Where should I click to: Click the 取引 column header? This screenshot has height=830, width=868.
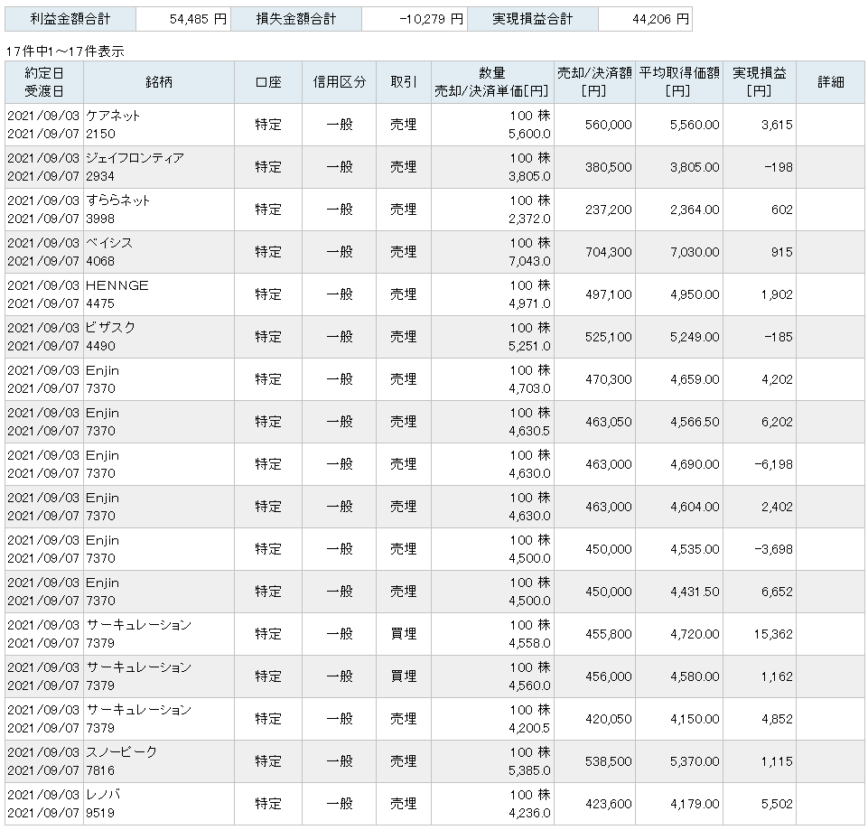(x=404, y=82)
